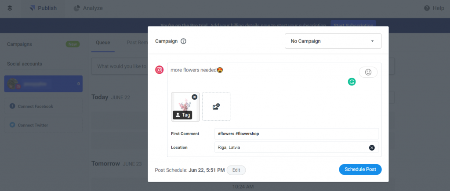Click the Post Schedule Jun 22, 5:51 PM text
Viewport: 450px width, 191px height.
[x=190, y=170]
